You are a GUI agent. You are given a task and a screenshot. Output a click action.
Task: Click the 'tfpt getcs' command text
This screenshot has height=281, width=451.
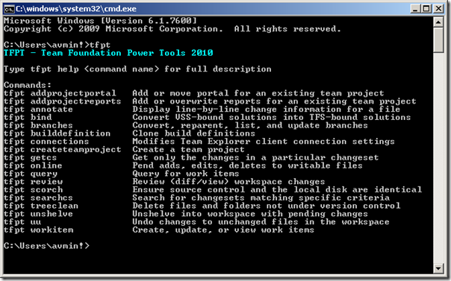[30, 157]
